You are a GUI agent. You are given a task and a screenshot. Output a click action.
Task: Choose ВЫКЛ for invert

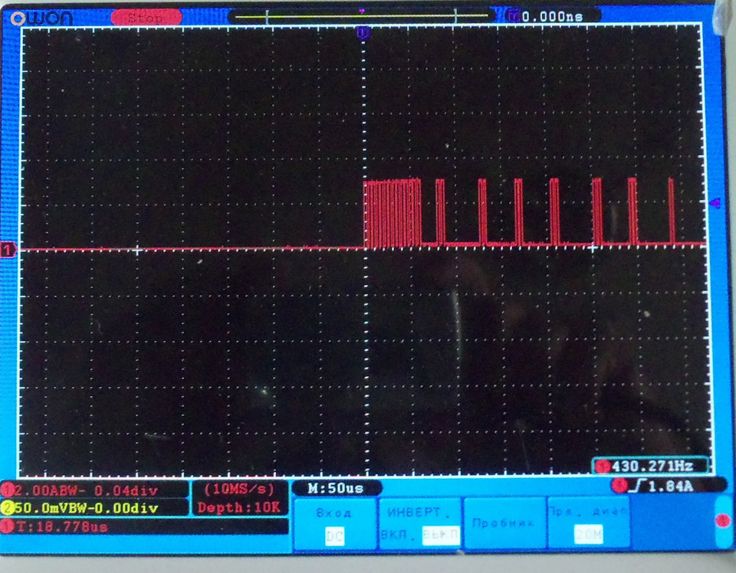coord(441,535)
